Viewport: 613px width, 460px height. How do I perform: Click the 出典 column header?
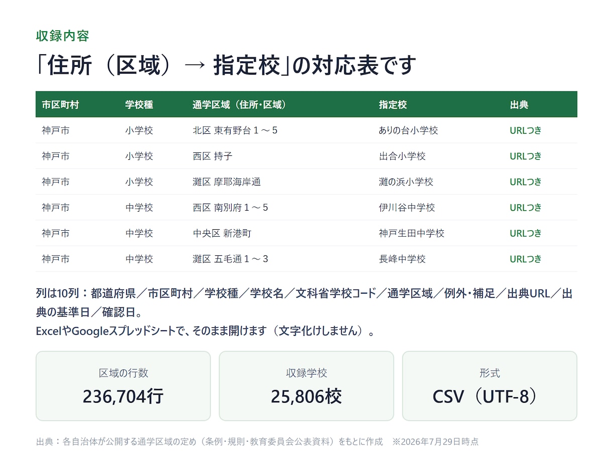519,105
